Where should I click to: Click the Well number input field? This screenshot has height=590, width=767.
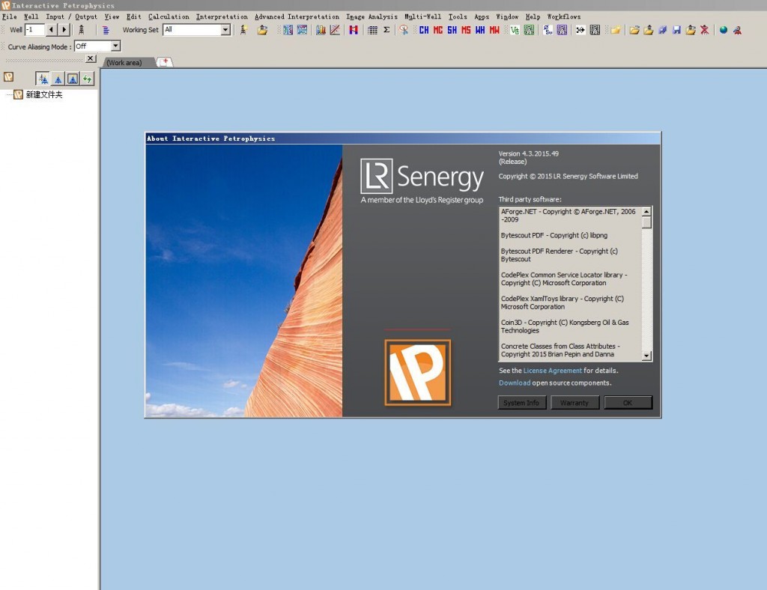34,30
